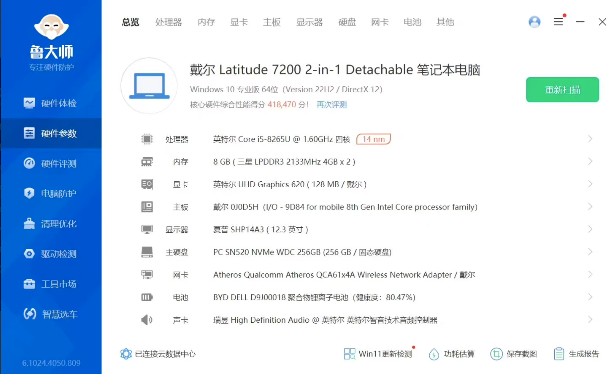
Task: Click Win11更新检测 label
Action: point(385,354)
